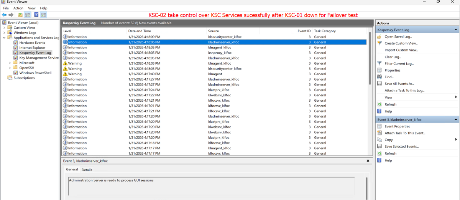Click Save All Events As disk icon

click(379, 84)
